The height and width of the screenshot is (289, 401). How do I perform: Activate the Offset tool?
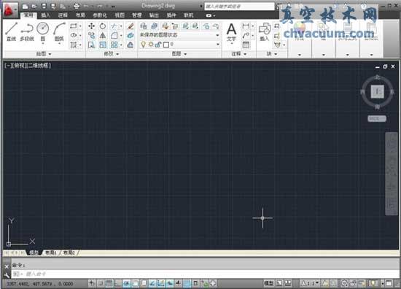pyautogui.click(x=131, y=45)
